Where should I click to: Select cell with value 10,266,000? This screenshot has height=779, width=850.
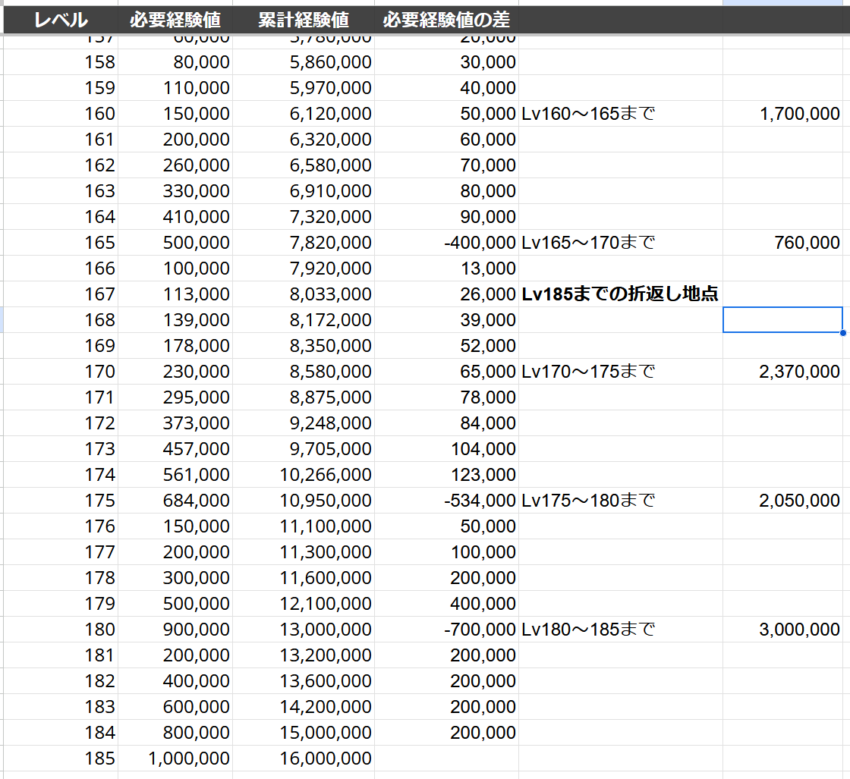point(304,475)
